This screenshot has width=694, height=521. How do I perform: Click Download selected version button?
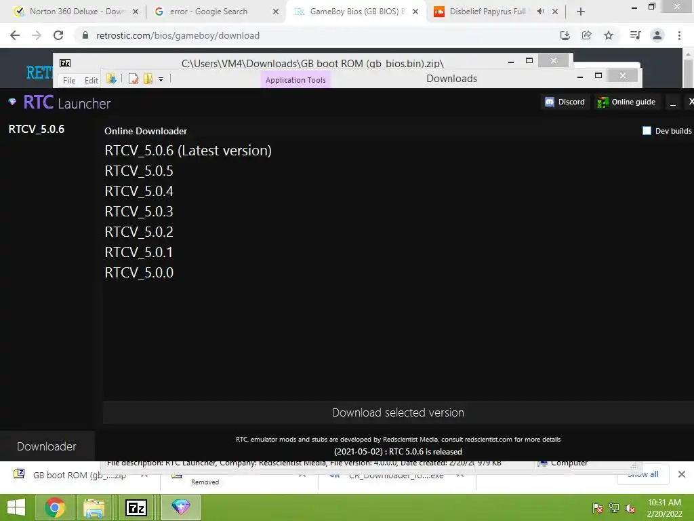[x=398, y=412]
